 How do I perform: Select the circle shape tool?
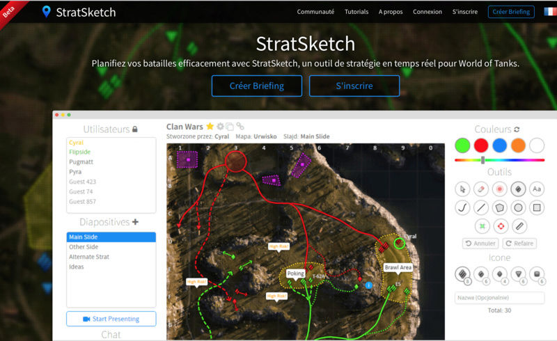coord(518,207)
